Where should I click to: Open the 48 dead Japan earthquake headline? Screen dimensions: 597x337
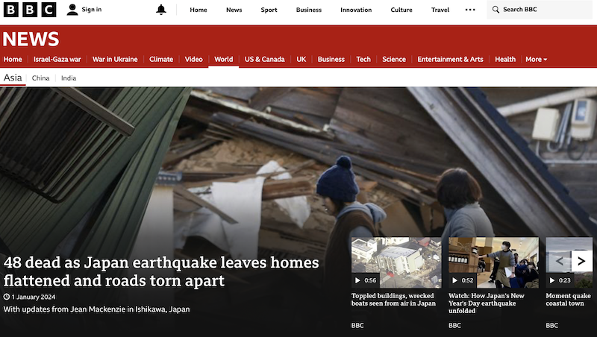(x=161, y=271)
